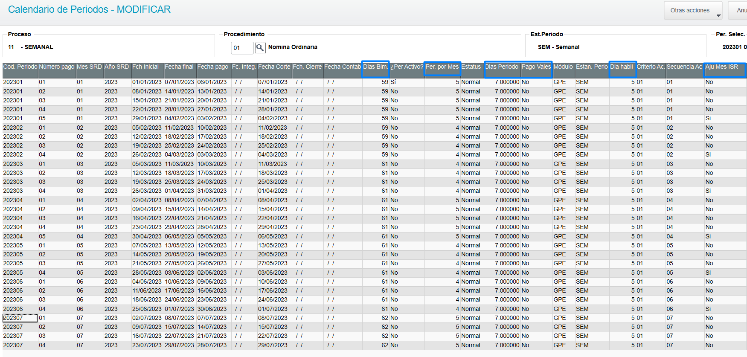Screen dimensions: 747x357
Task: Click Fch Inicial cell 02/04/2023
Action: [147, 200]
